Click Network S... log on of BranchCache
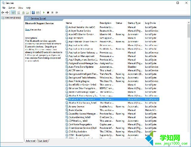This screenshot has height=147, width=191. click(x=151, y=110)
